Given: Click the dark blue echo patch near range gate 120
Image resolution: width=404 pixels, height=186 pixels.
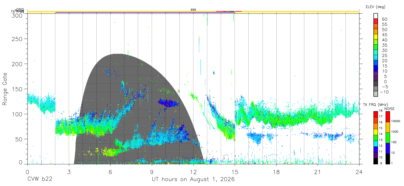Looking at the screenshot, I should point(168,103).
